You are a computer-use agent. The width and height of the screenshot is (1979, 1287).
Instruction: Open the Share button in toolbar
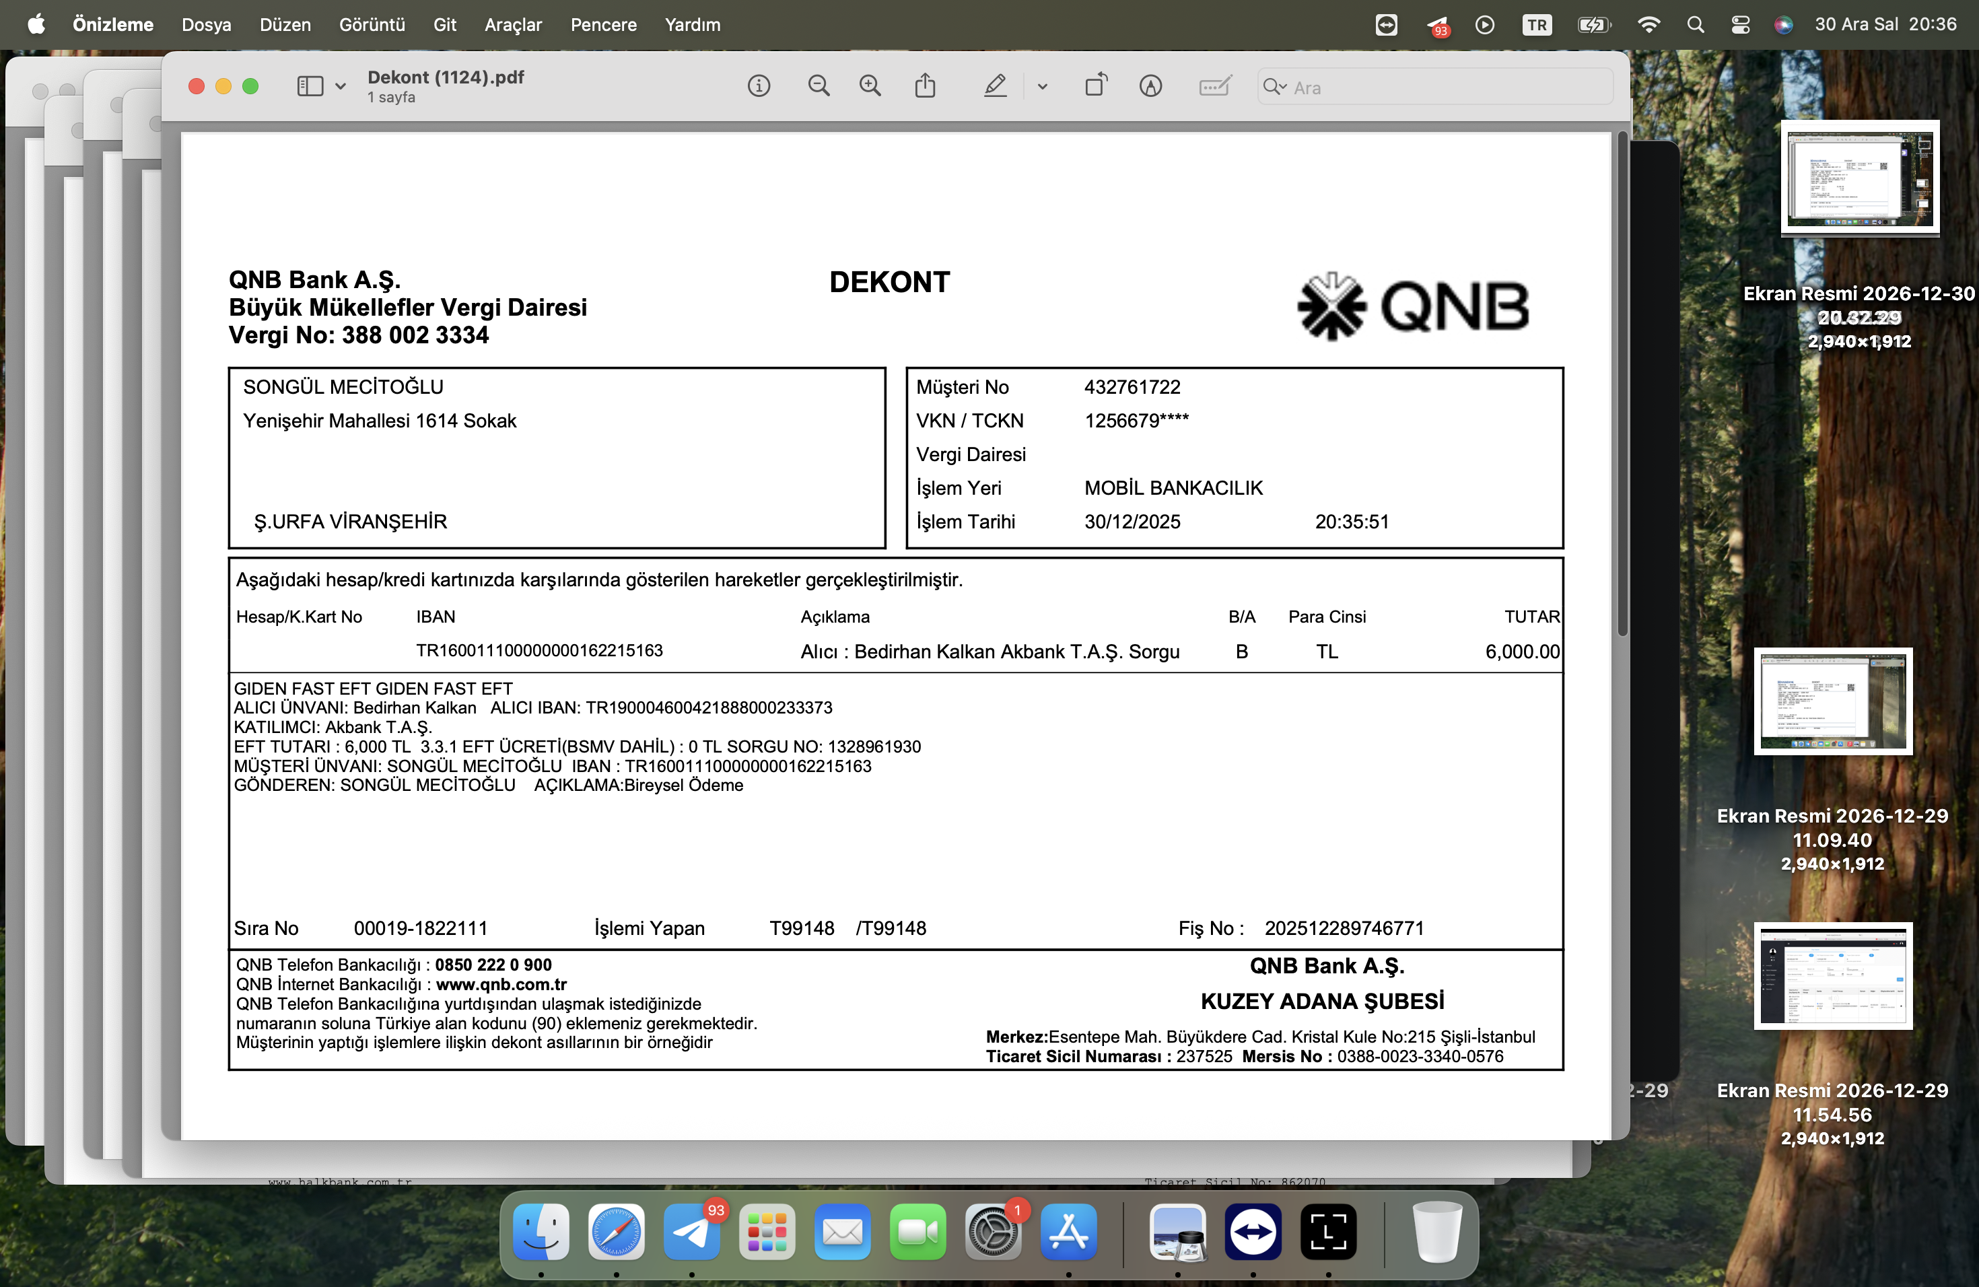pyautogui.click(x=925, y=85)
